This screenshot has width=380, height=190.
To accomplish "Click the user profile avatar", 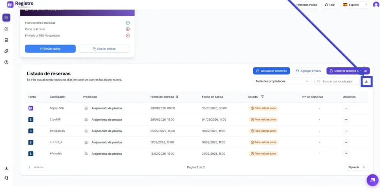I will pos(376,5).
